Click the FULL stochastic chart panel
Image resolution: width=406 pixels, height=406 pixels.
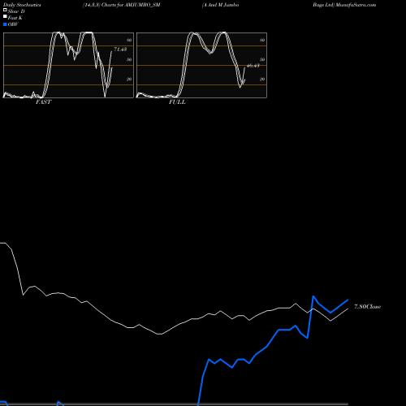pyautogui.click(x=201, y=65)
